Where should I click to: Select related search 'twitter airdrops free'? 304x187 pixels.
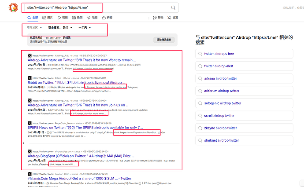click(x=244, y=54)
